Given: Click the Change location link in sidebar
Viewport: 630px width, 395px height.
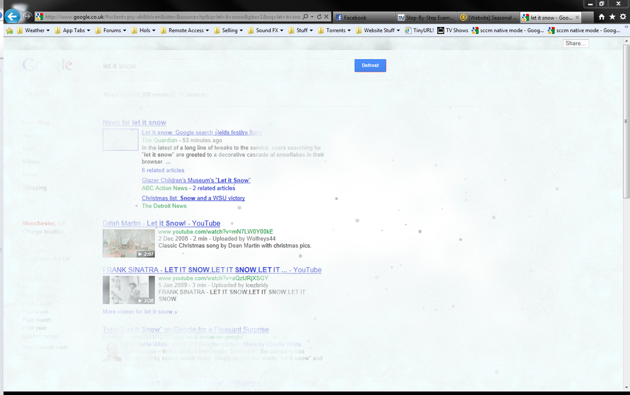Looking at the screenshot, I should pyautogui.click(x=43, y=232).
